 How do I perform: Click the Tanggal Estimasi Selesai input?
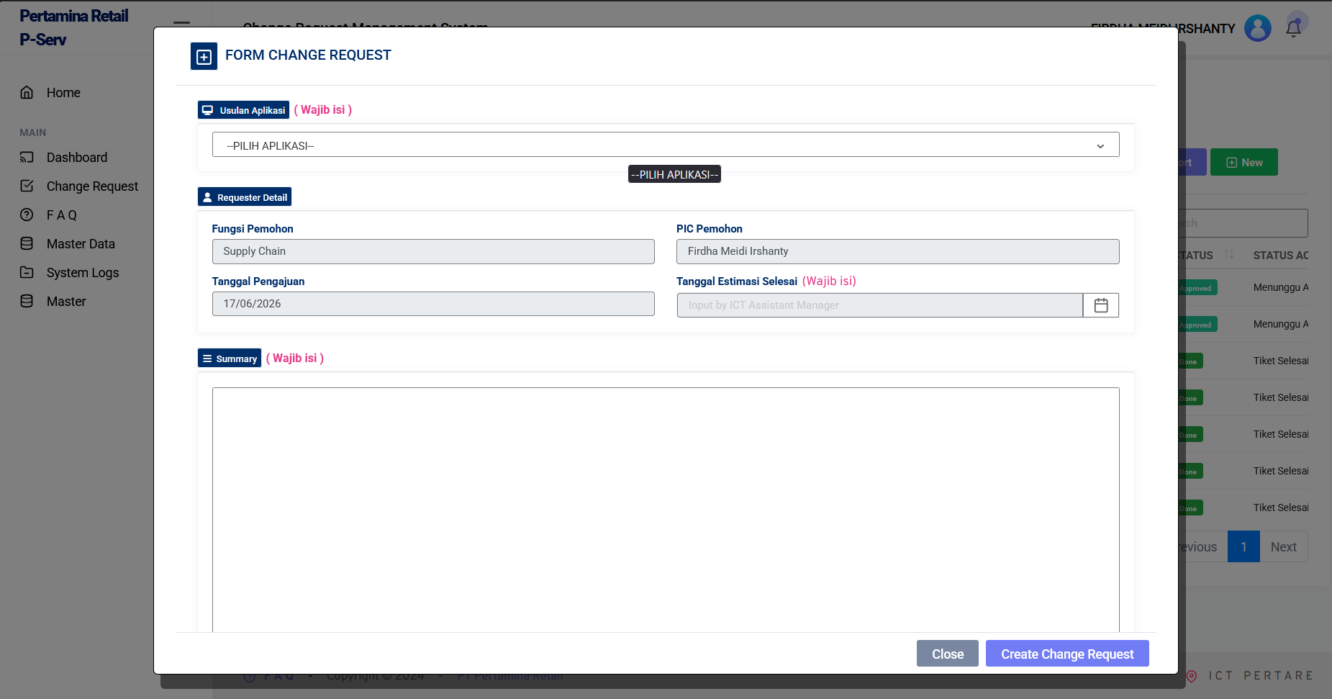pyautogui.click(x=879, y=305)
